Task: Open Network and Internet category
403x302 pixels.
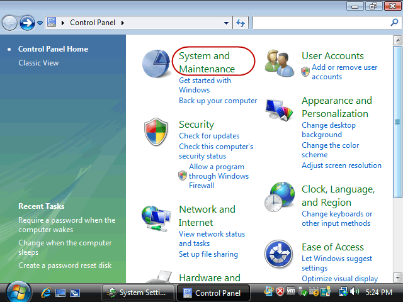Action: click(207, 216)
